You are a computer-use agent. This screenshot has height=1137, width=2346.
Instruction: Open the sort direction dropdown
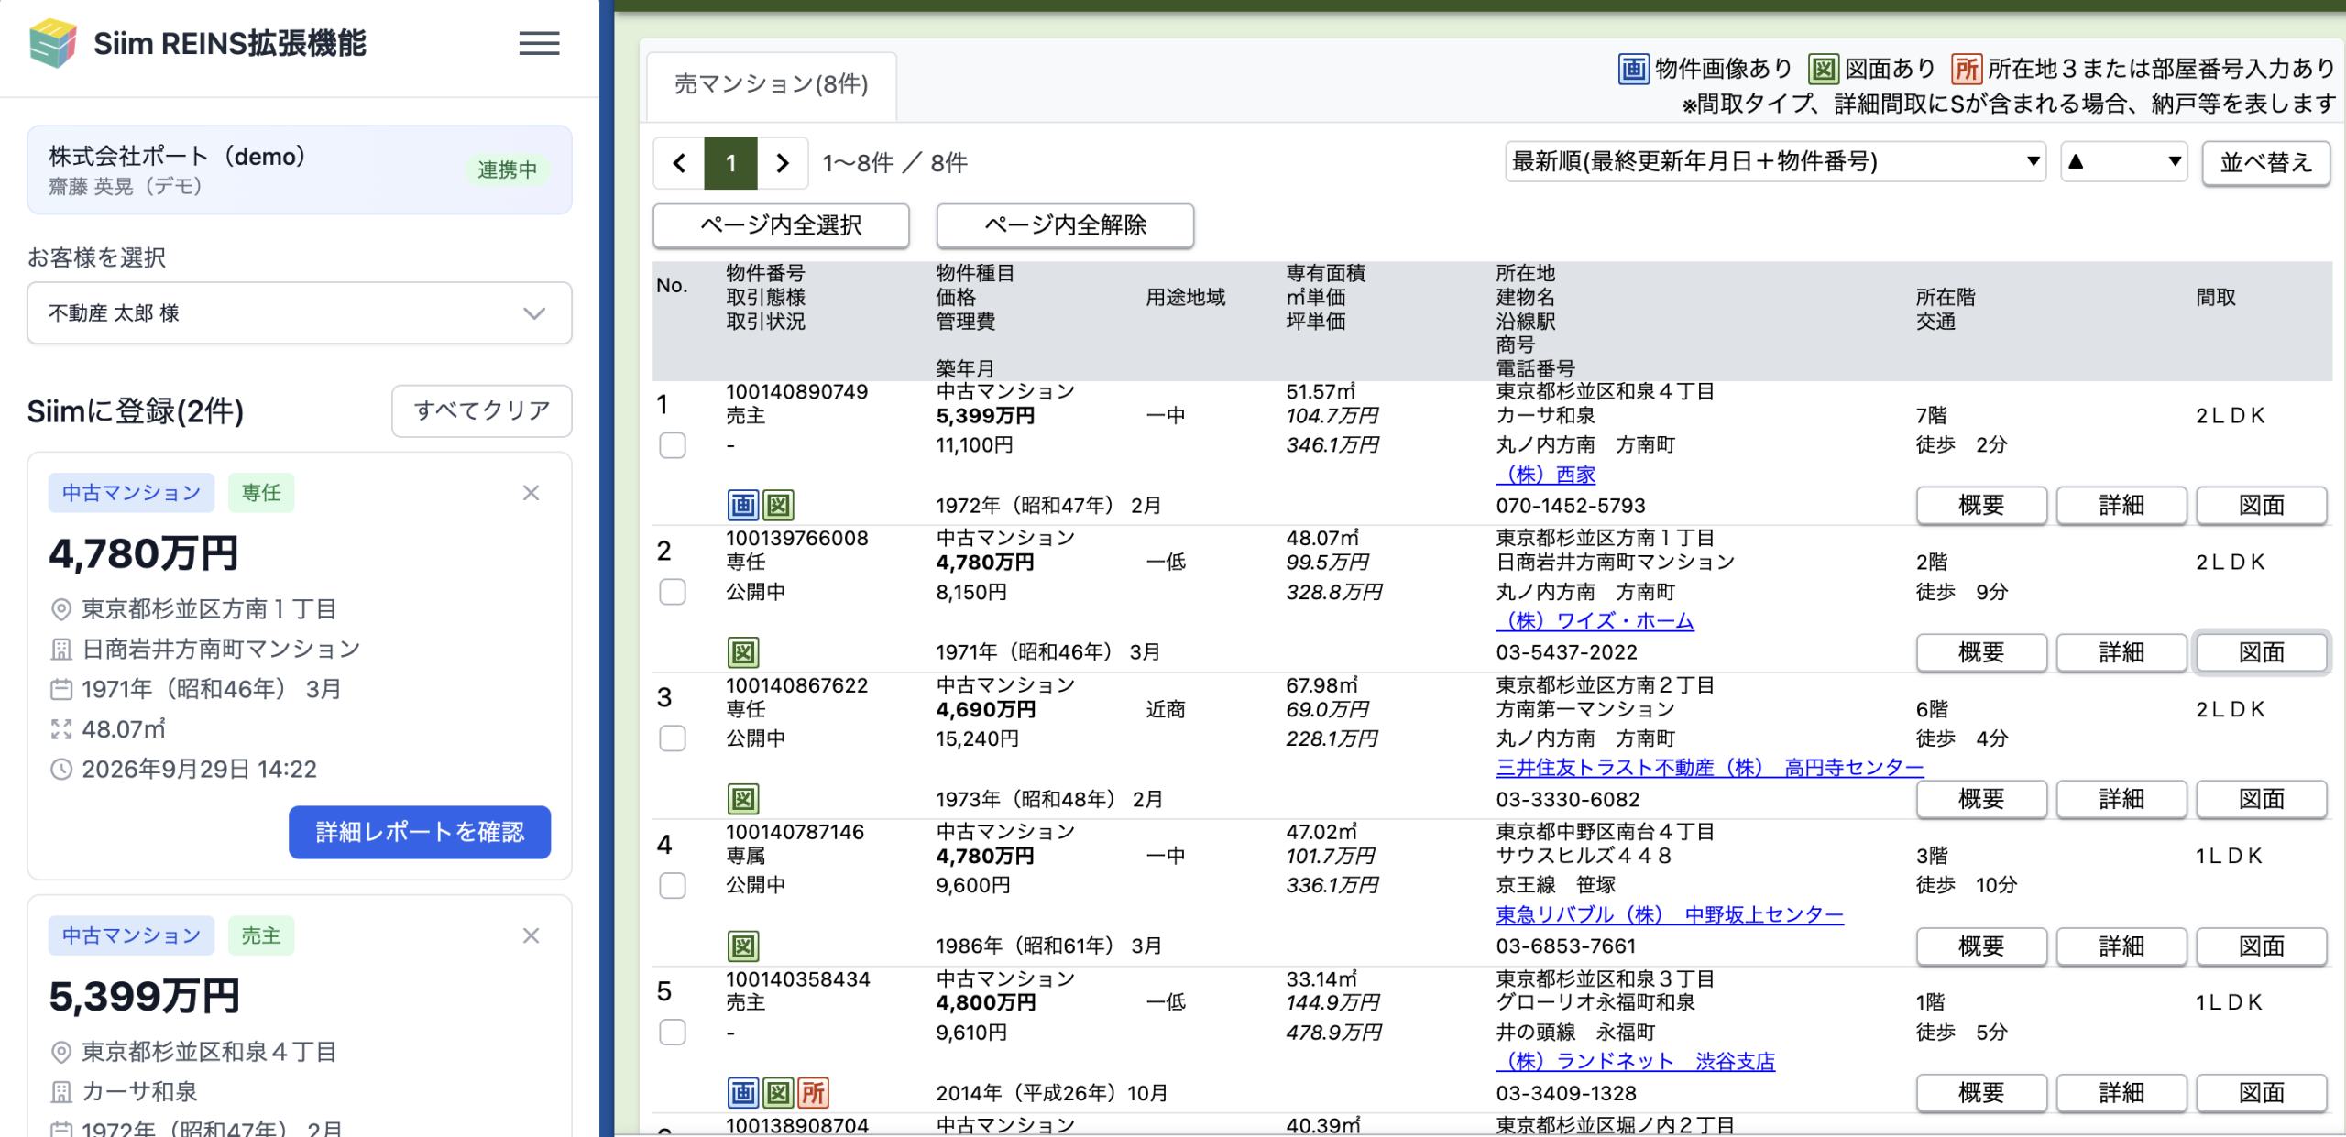2124,162
